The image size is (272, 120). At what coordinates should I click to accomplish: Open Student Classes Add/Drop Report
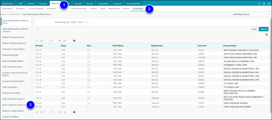[15, 74]
